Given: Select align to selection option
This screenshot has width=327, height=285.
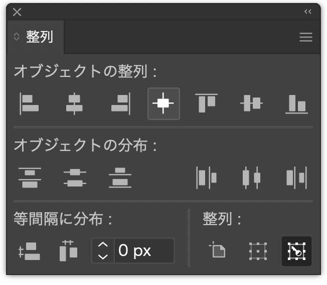Looking at the screenshot, I should 258,251.
